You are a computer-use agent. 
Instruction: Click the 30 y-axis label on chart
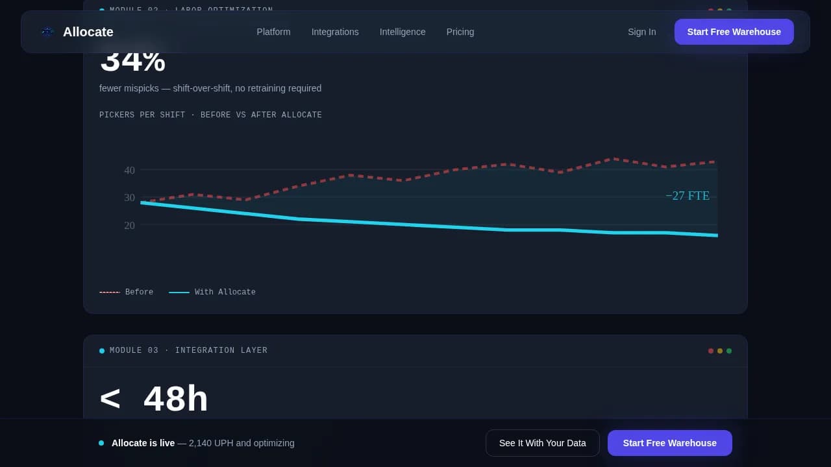click(130, 198)
